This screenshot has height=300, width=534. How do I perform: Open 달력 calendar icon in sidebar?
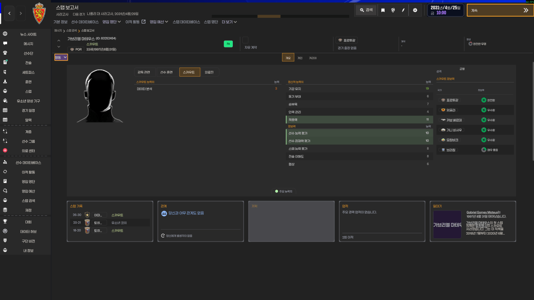(x=5, y=120)
